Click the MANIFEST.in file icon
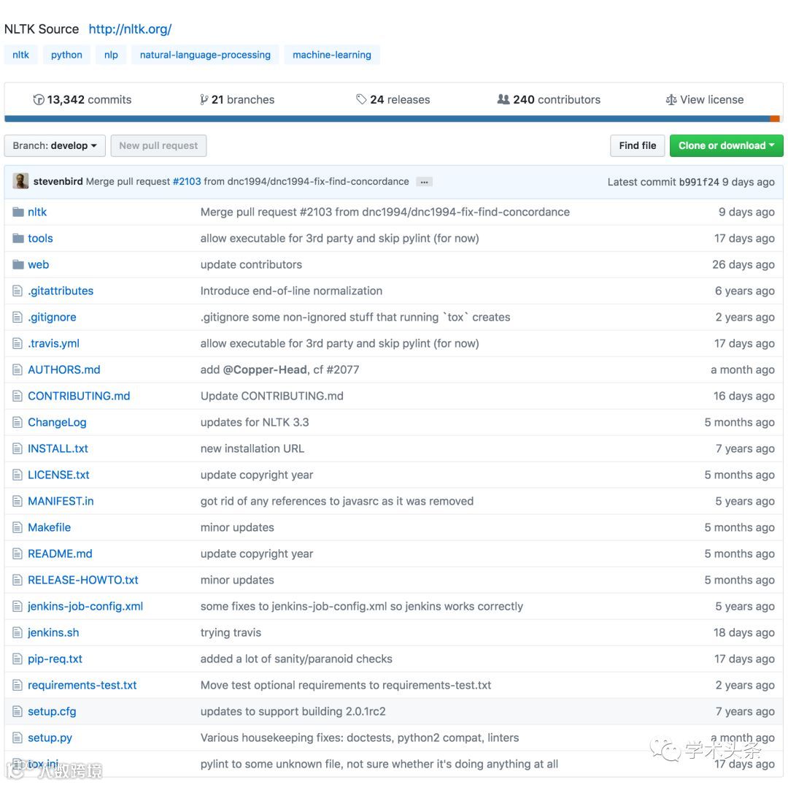Viewport: 788px width, 785px height. point(18,501)
